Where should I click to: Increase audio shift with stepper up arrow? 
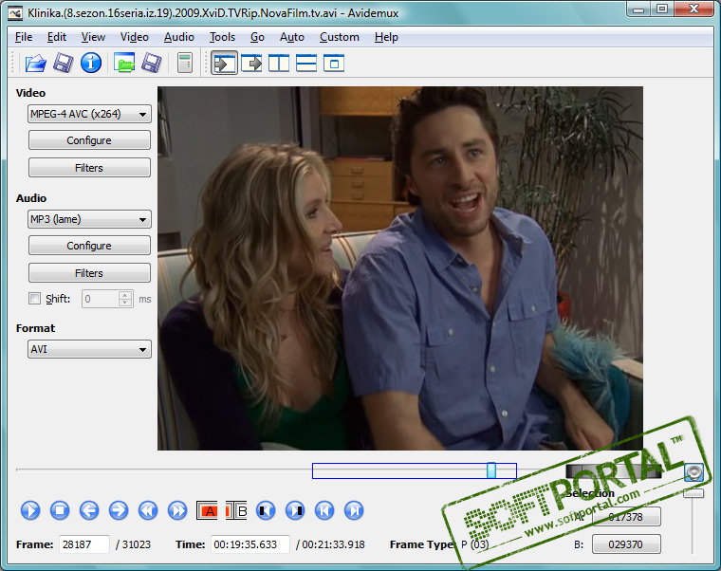(125, 295)
